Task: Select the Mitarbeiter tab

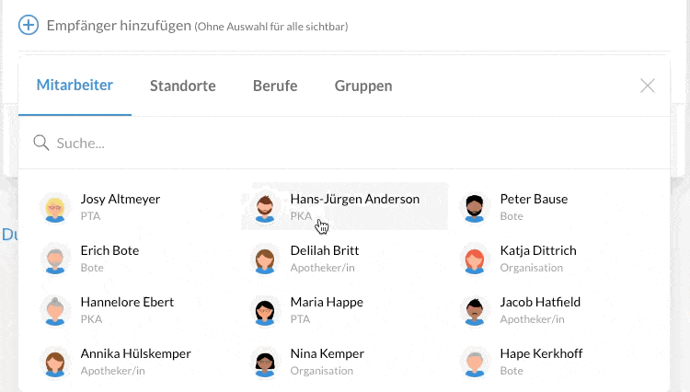Action: 75,86
